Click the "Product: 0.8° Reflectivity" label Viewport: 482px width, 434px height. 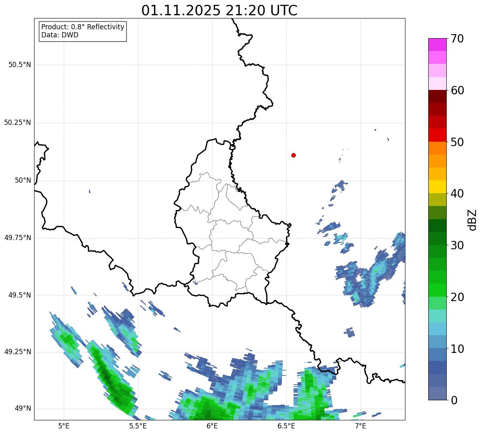pos(83,27)
